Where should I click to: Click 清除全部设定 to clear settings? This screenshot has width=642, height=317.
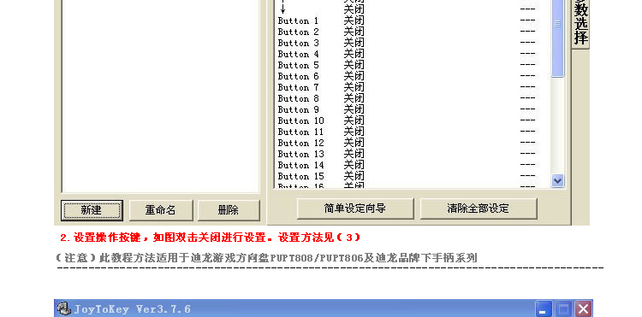pos(479,208)
